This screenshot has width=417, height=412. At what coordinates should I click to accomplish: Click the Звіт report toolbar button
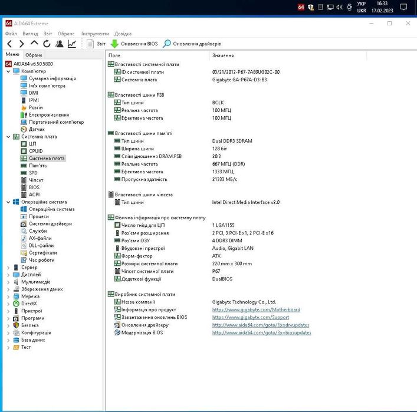coord(96,44)
